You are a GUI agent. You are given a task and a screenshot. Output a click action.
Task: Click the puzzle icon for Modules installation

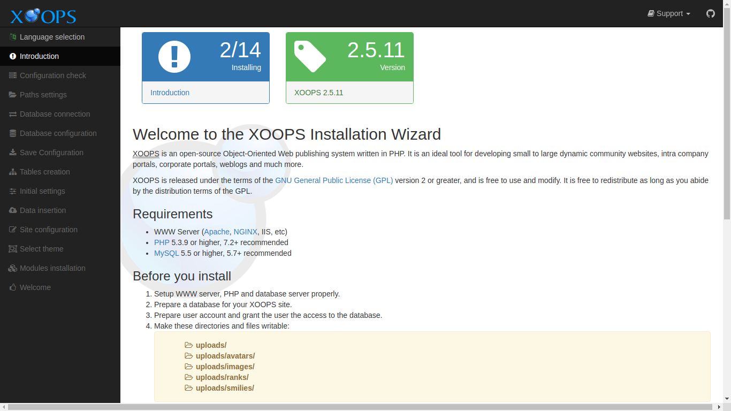click(12, 268)
